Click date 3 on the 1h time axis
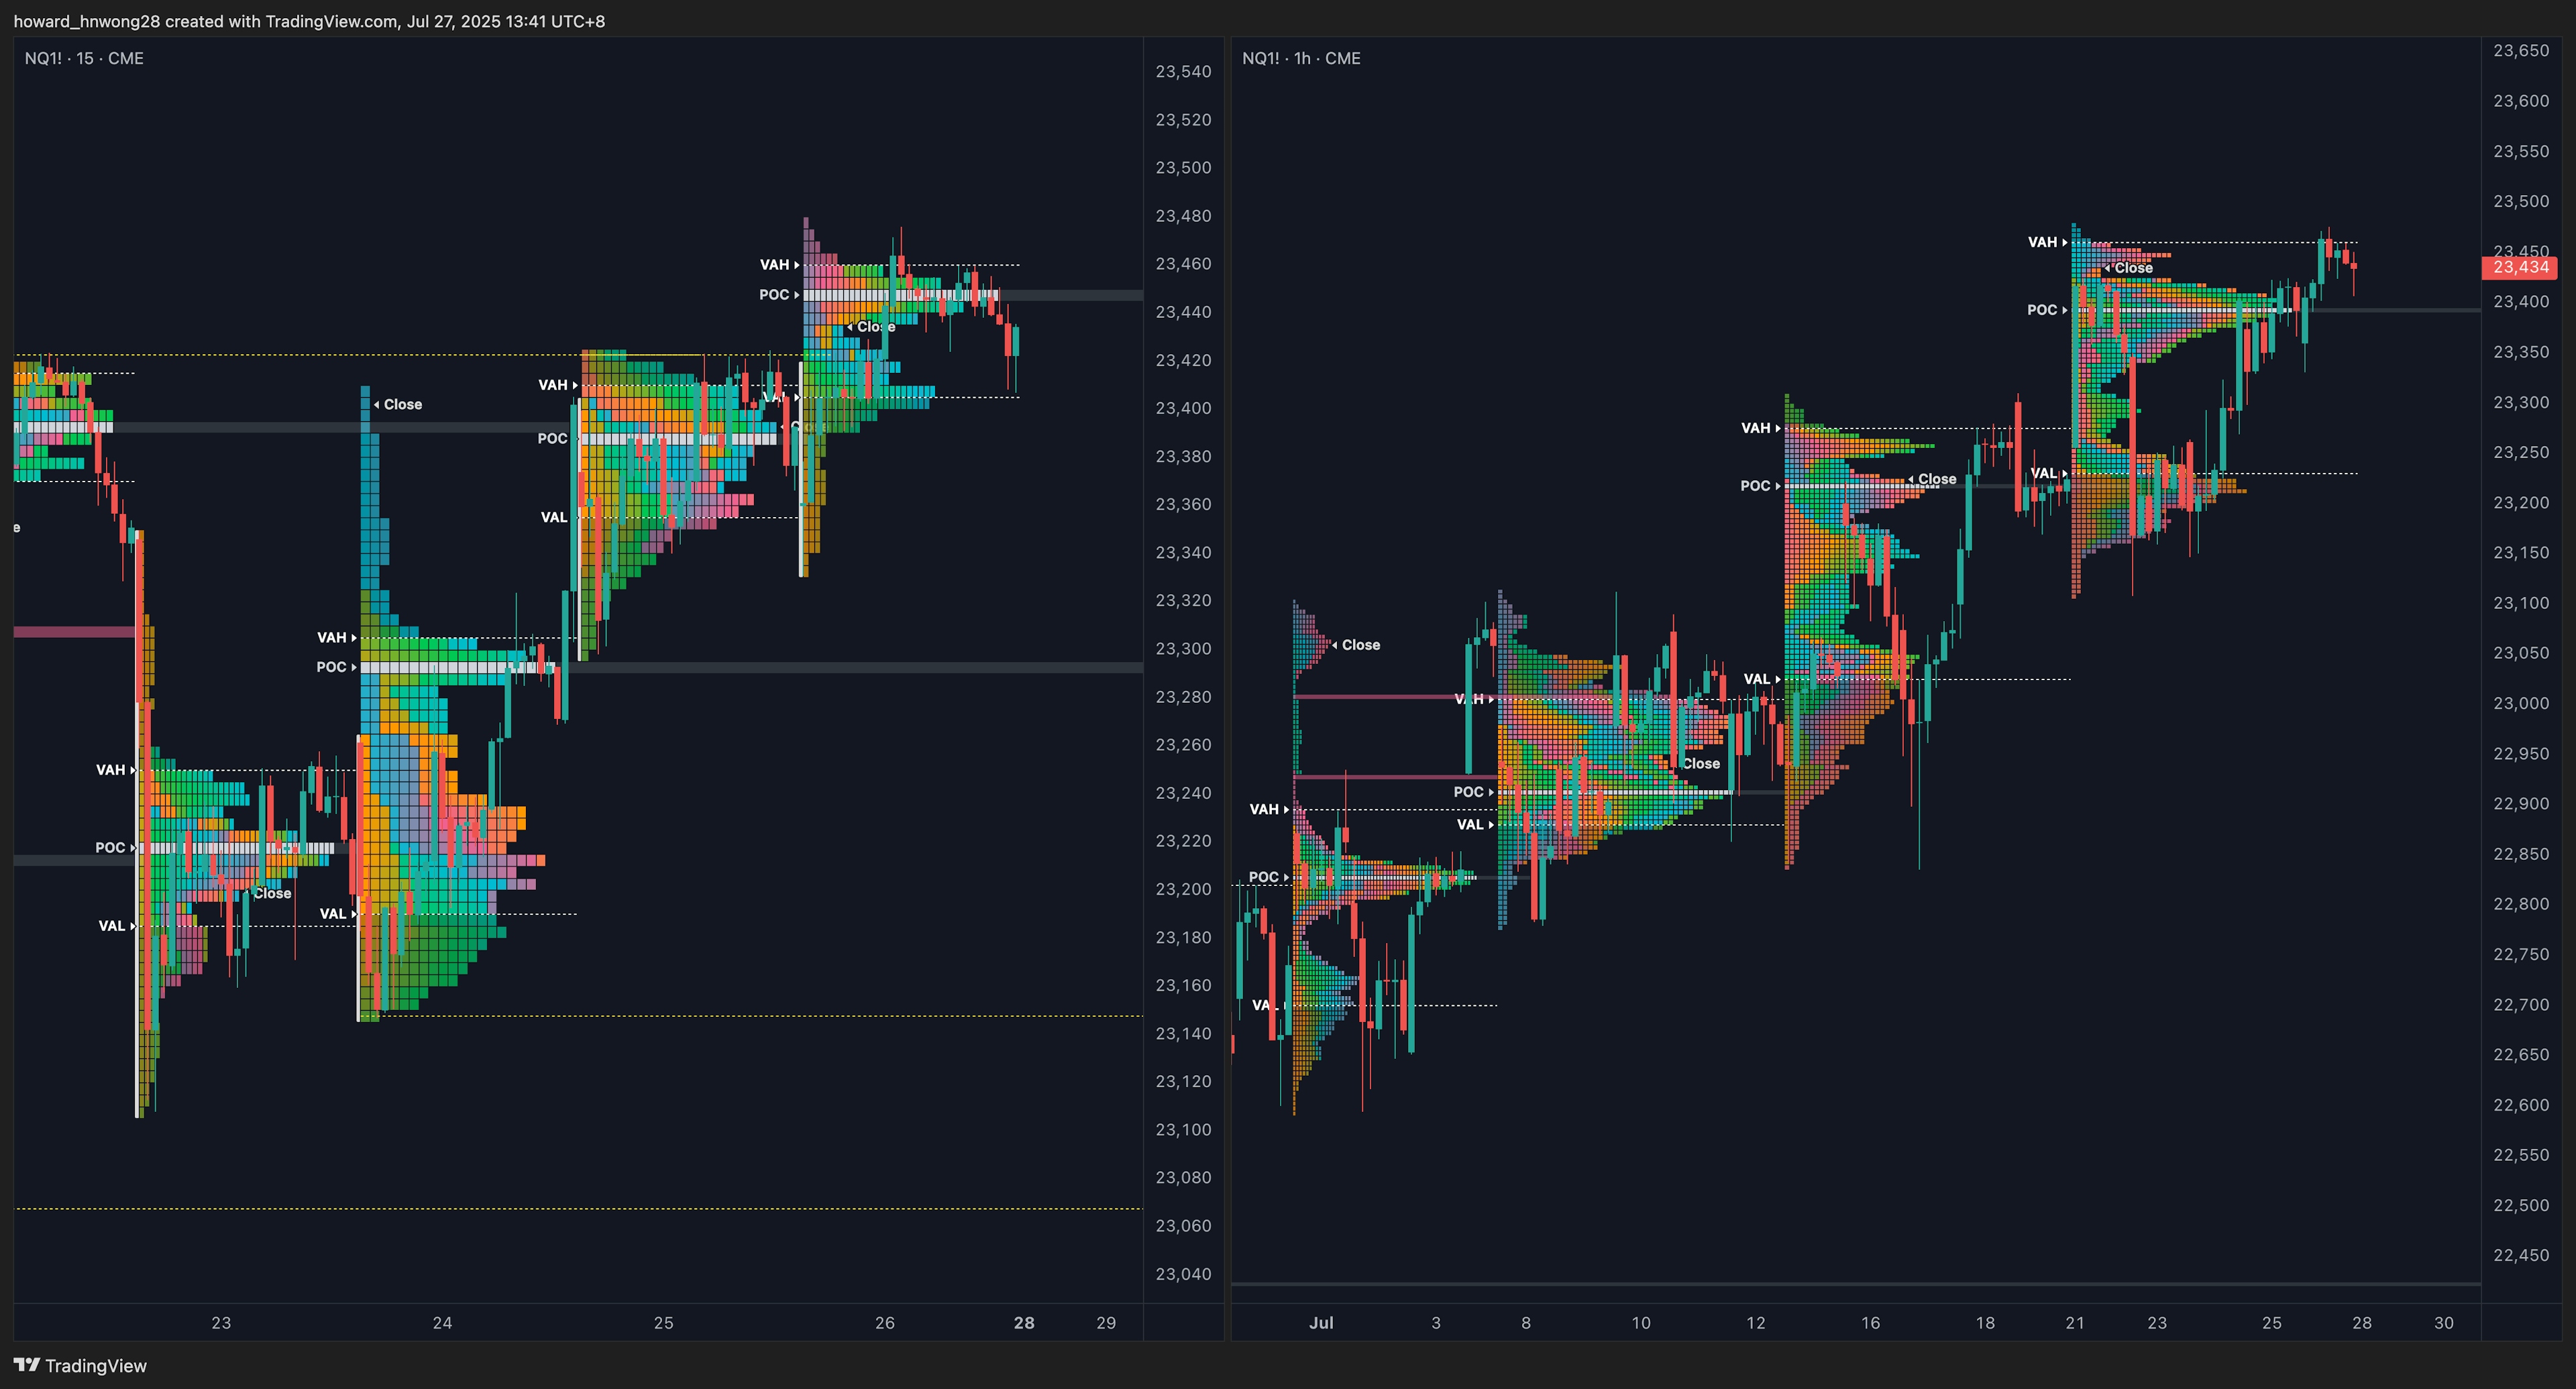Screen dimensions: 2576x1389 1436,1322
